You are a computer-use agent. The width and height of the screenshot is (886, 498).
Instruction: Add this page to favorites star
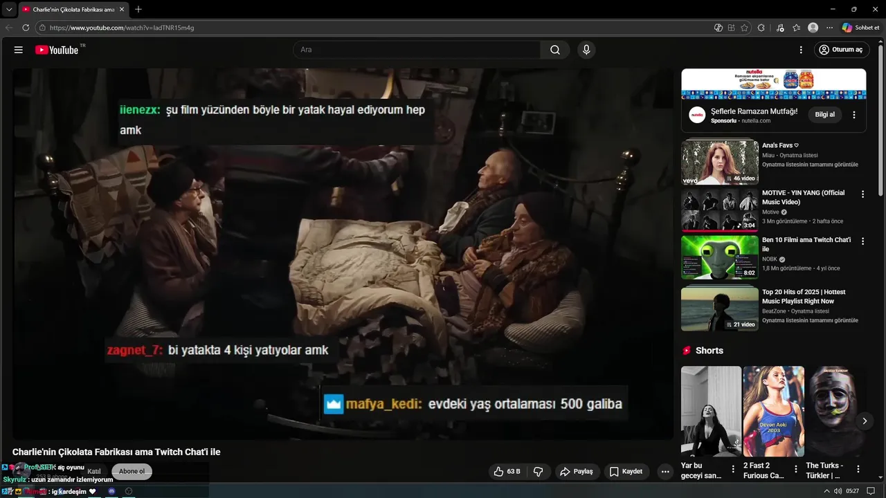click(744, 28)
